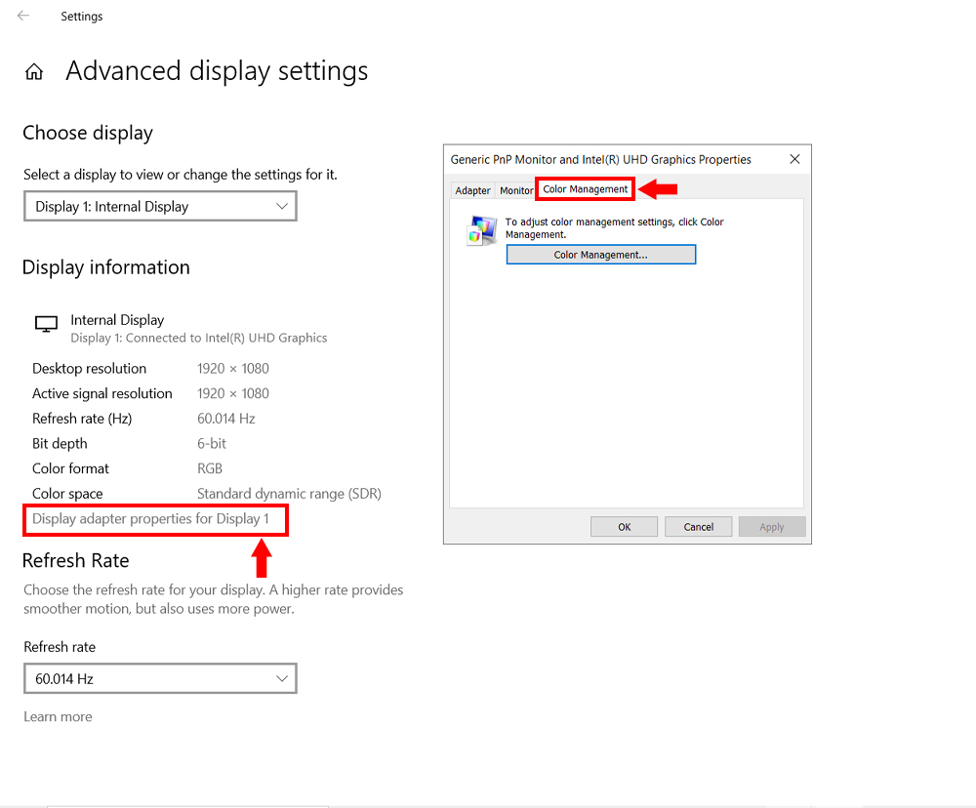The width and height of the screenshot is (976, 808).
Task: Select the Color Management tab
Action: click(586, 189)
